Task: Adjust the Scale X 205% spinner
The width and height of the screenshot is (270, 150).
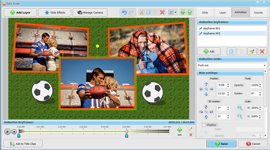Action: (x=260, y=108)
